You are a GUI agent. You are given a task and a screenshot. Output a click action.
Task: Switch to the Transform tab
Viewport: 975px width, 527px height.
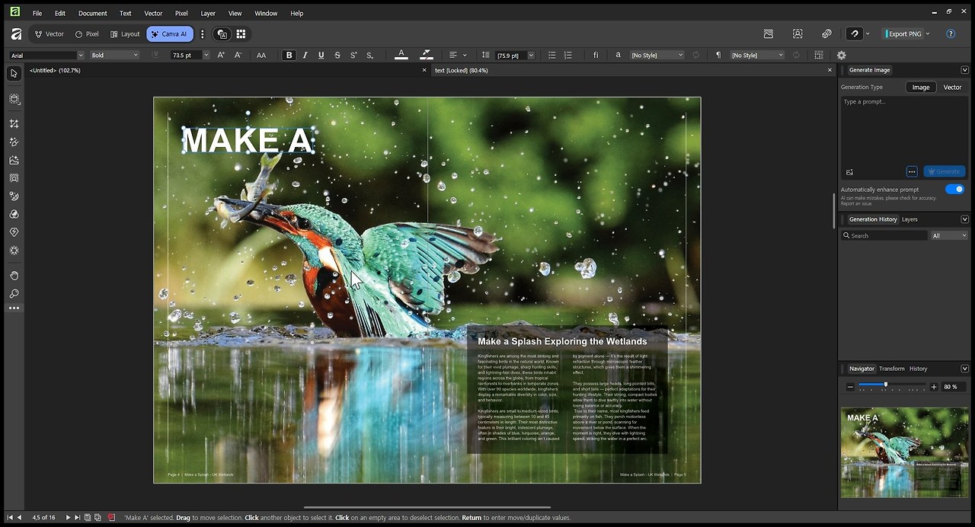pyautogui.click(x=891, y=369)
